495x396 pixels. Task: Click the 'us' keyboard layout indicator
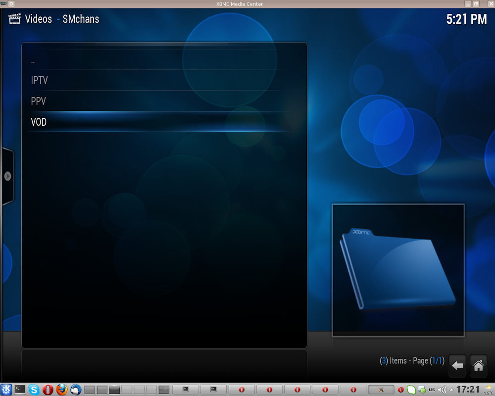point(432,390)
